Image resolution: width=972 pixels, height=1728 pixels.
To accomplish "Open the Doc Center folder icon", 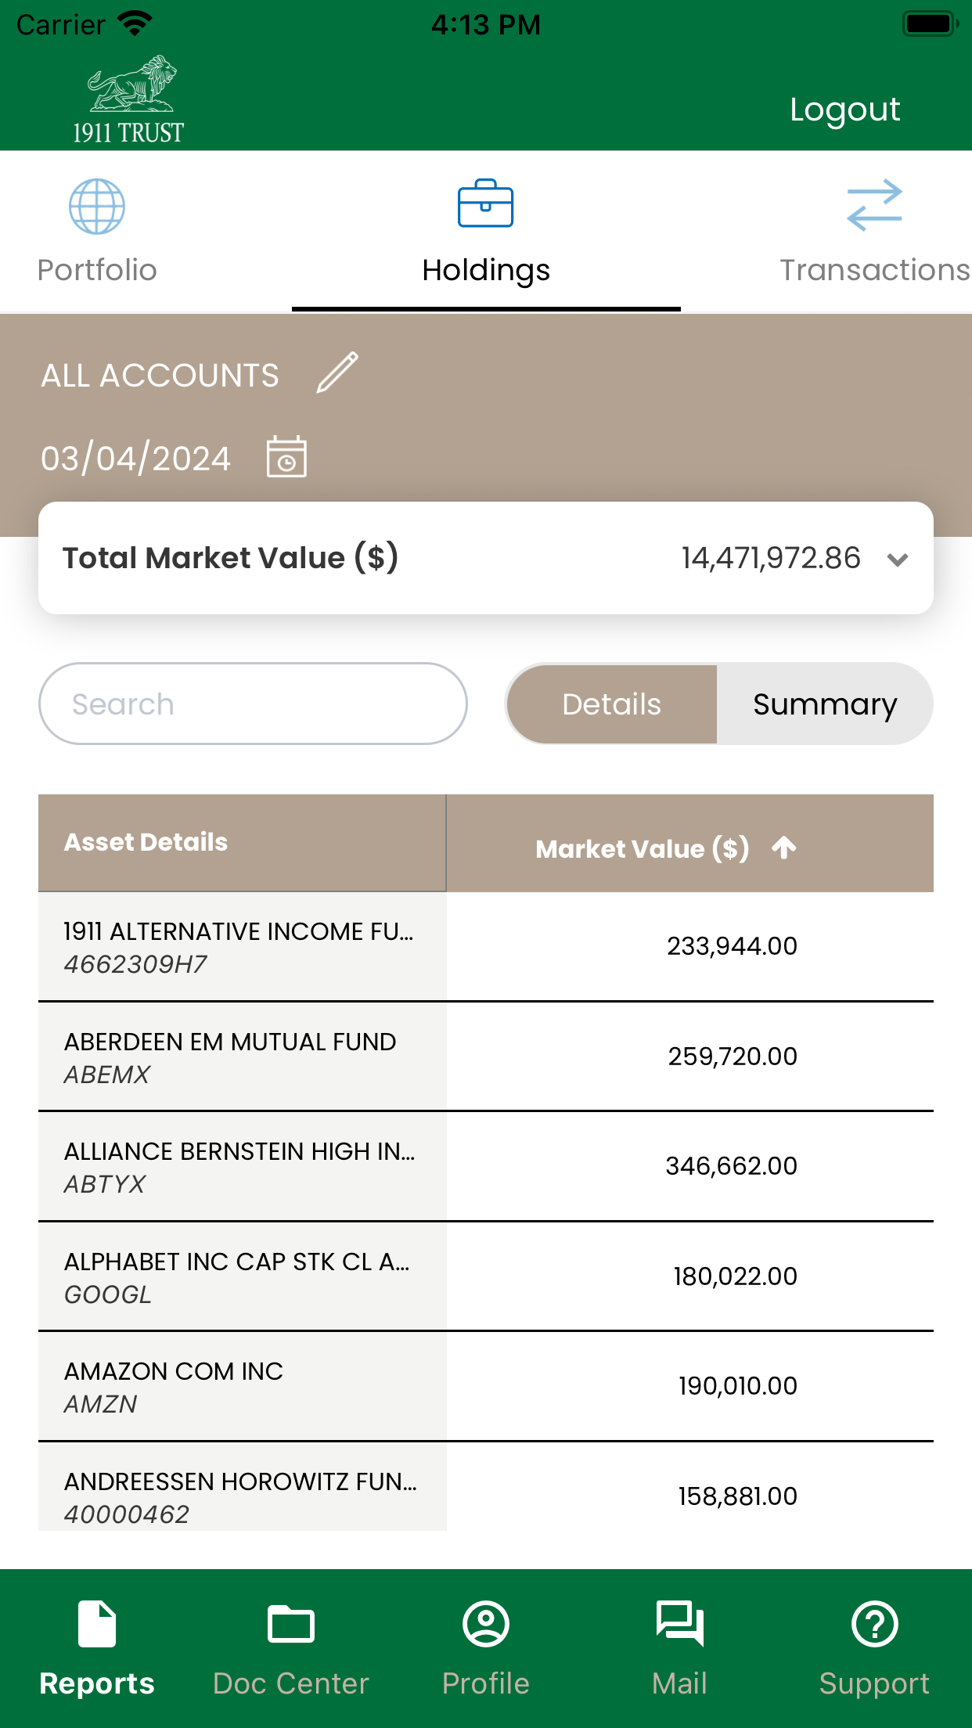I will pos(291,1624).
